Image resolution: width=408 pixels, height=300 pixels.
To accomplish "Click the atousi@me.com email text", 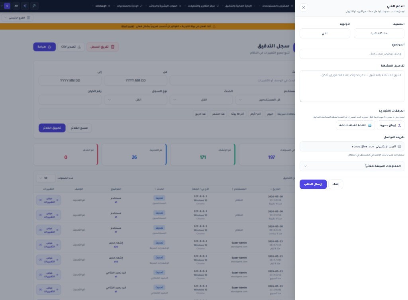I will [363, 147].
